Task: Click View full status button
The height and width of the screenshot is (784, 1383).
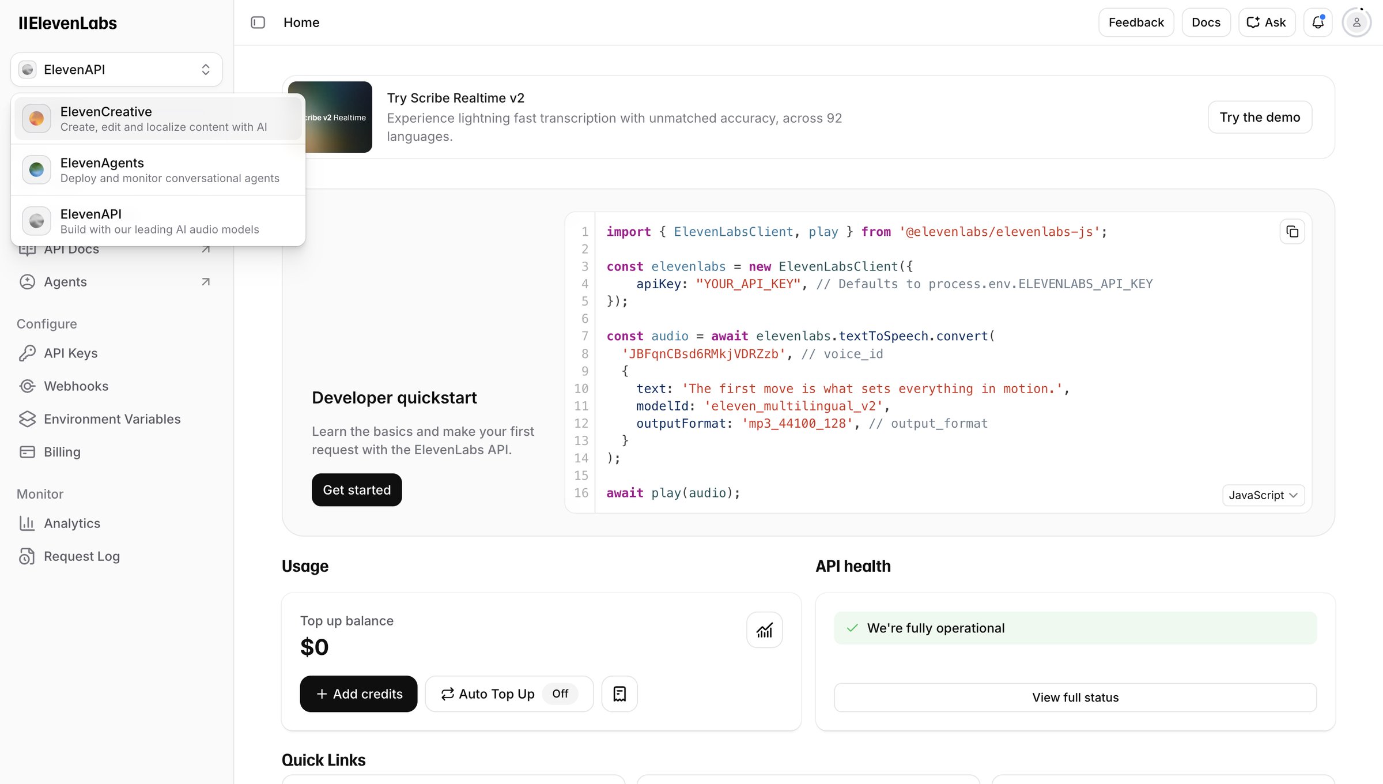Action: [1075, 698]
